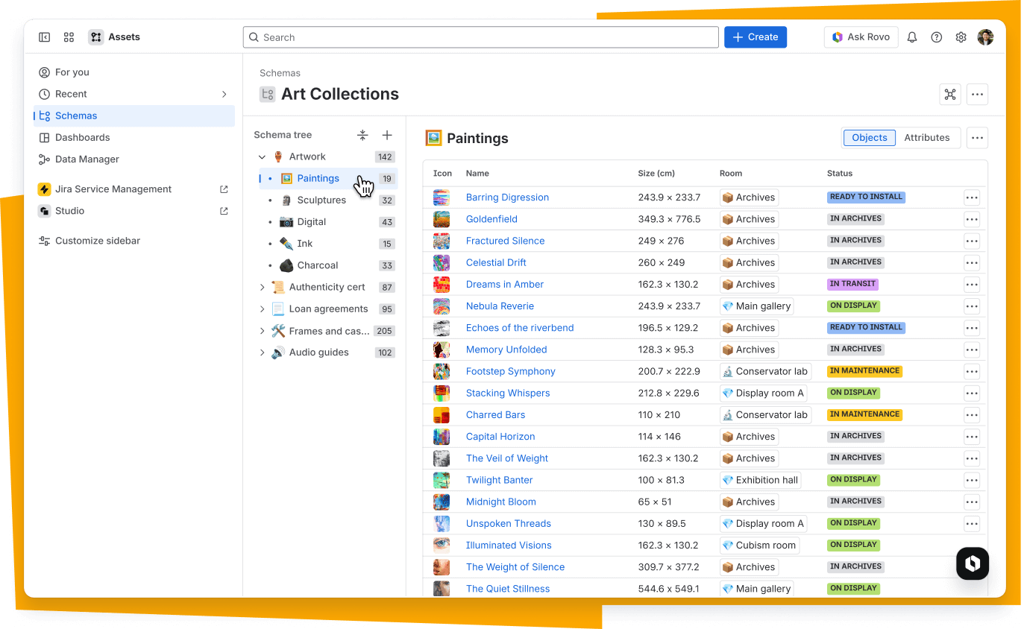Open the schema graph view icon
Screen dimensions: 1024x629
click(949, 94)
